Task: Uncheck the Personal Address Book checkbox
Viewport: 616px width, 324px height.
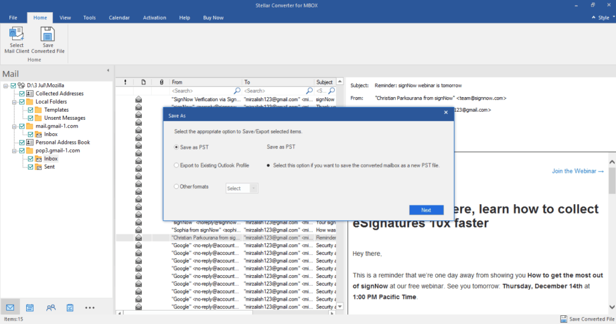Action: tap(22, 142)
